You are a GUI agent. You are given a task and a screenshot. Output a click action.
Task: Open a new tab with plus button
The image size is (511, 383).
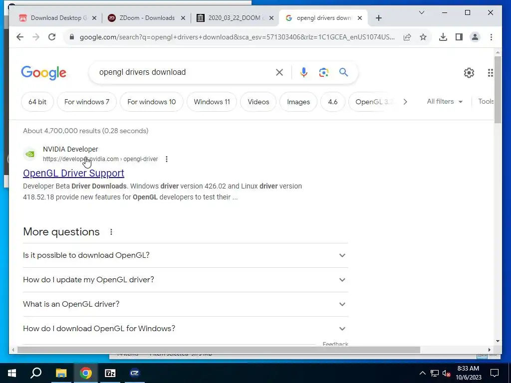pyautogui.click(x=378, y=18)
